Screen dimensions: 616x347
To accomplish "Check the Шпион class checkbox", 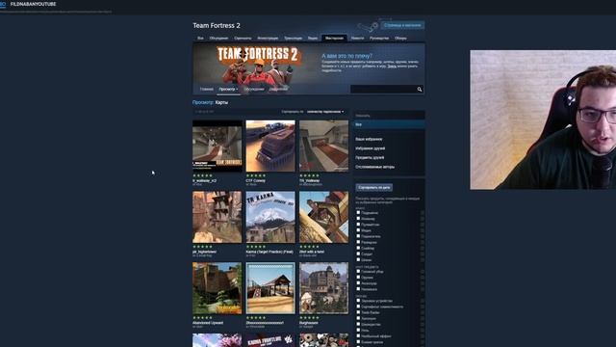I will tap(358, 259).
